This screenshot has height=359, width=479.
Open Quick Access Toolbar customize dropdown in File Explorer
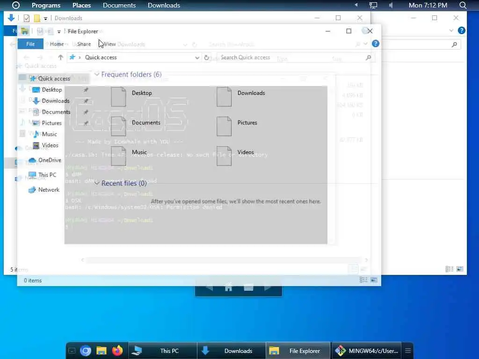[59, 31]
